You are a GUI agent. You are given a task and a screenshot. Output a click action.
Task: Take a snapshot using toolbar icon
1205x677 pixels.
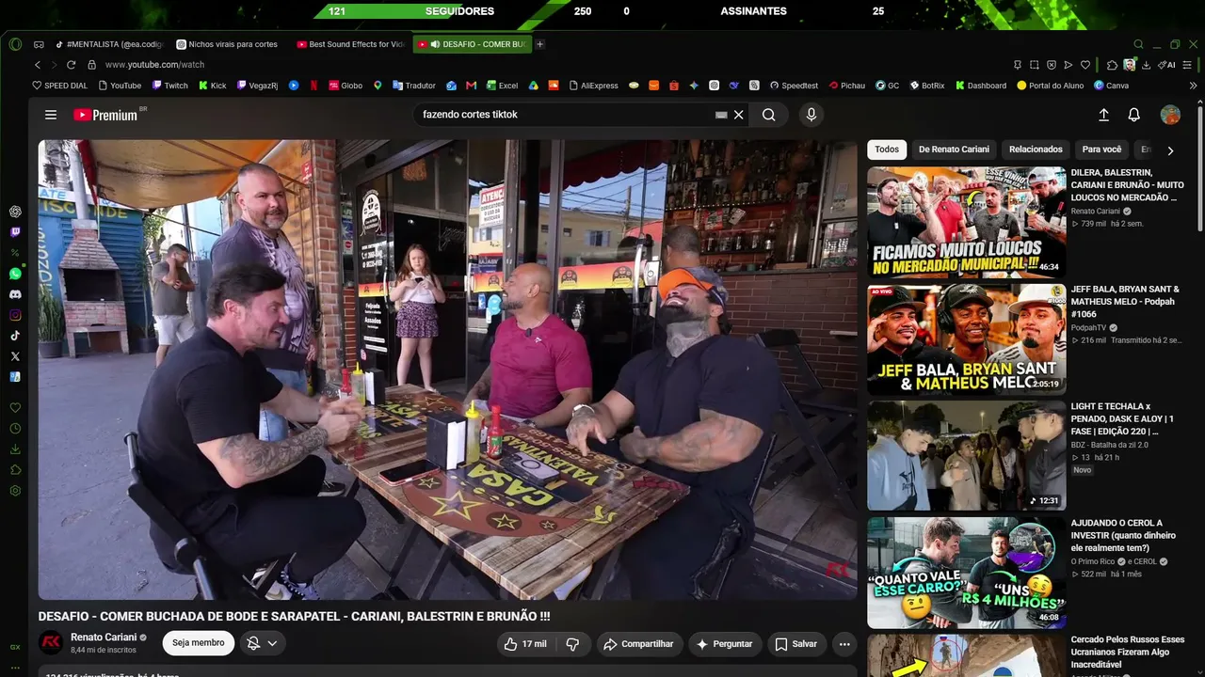(x=1034, y=65)
